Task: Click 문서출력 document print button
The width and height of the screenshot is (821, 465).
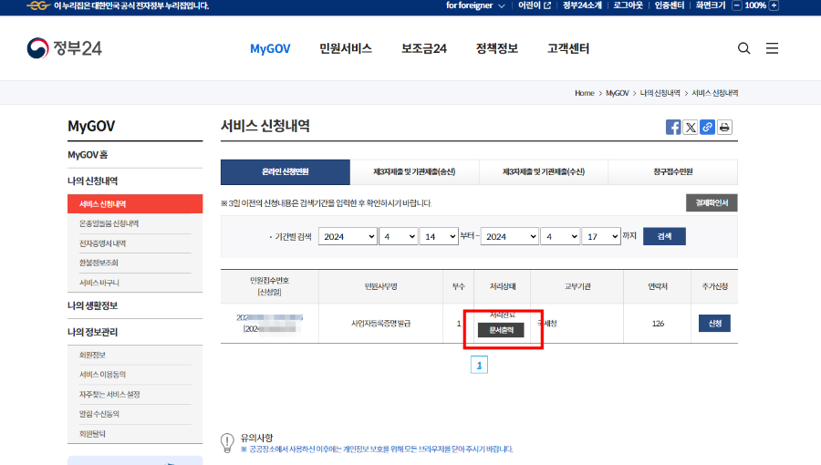Action: tap(501, 330)
